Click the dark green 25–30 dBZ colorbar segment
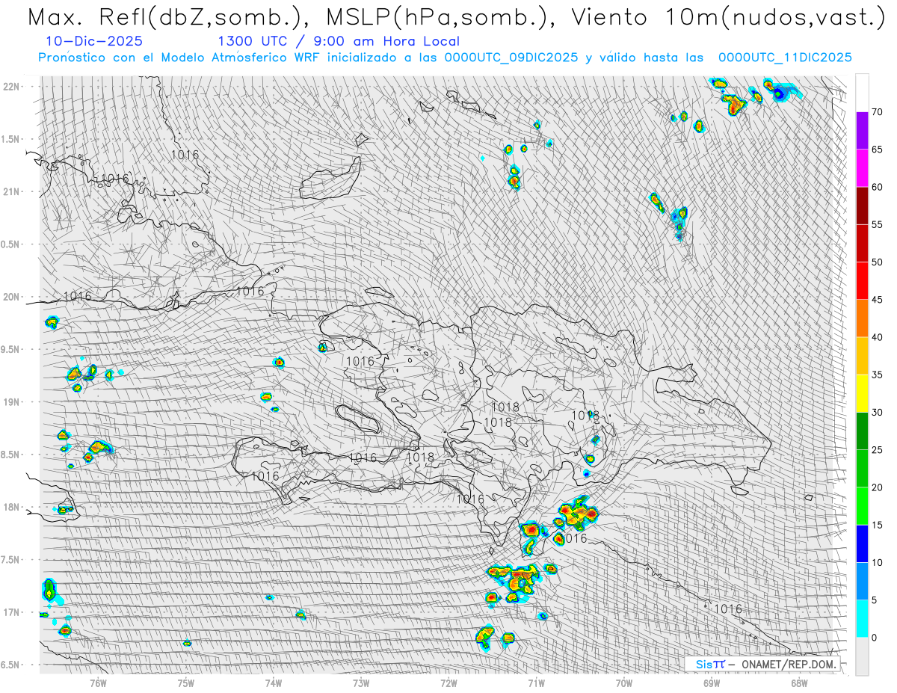The image size is (897, 693). pos(862,431)
